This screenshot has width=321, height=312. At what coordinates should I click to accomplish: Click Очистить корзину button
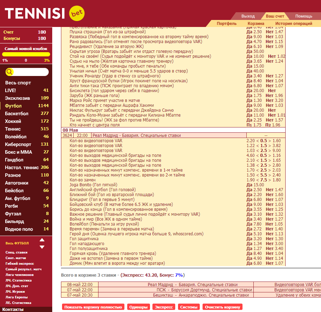pos(223,307)
